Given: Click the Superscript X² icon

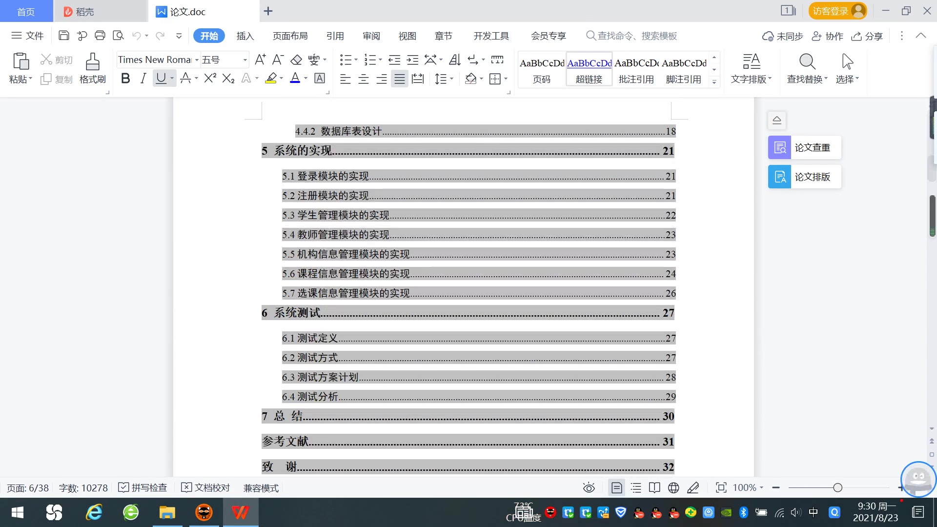Looking at the screenshot, I should tap(210, 79).
